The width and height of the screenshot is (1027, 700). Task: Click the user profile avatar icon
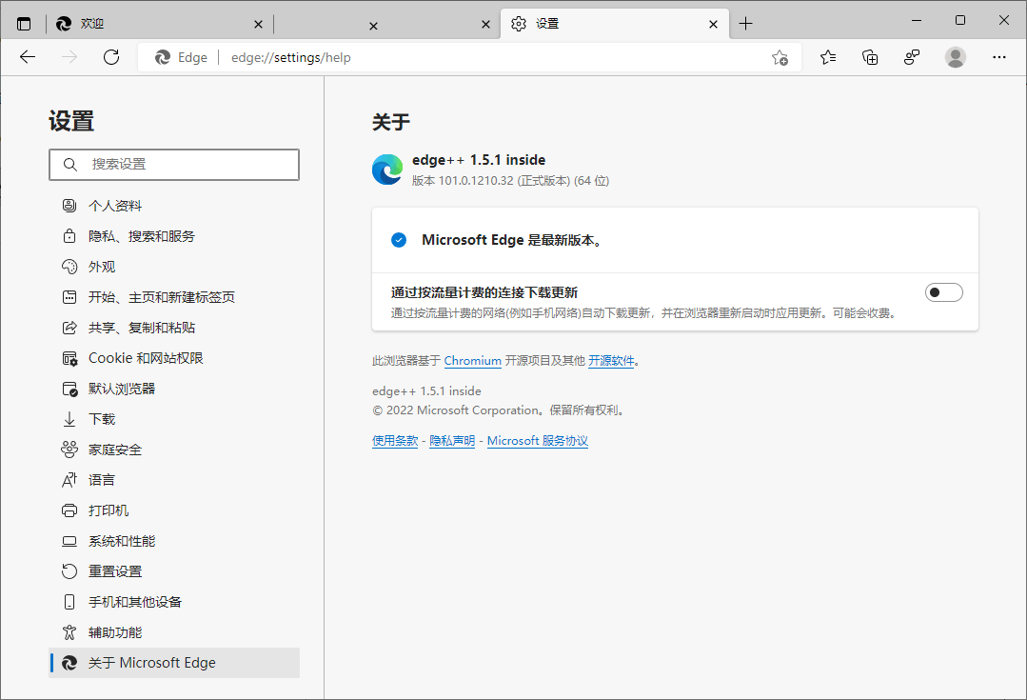955,57
